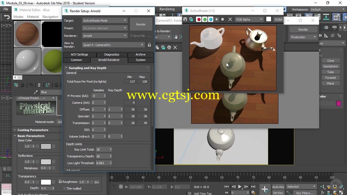This screenshot has height=195, width=347.
Task: Click the Blue material name field
Action: coord(51,92)
